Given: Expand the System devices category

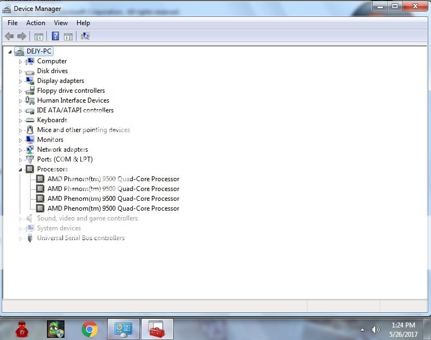Looking at the screenshot, I should pos(20,229).
